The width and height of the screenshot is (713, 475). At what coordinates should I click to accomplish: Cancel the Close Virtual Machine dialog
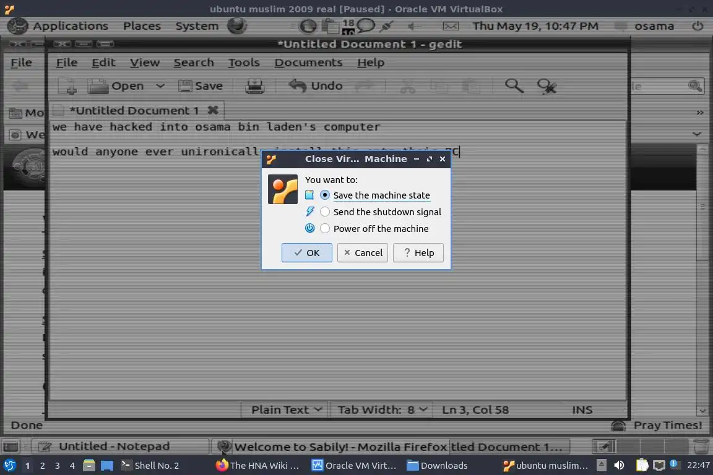(363, 253)
